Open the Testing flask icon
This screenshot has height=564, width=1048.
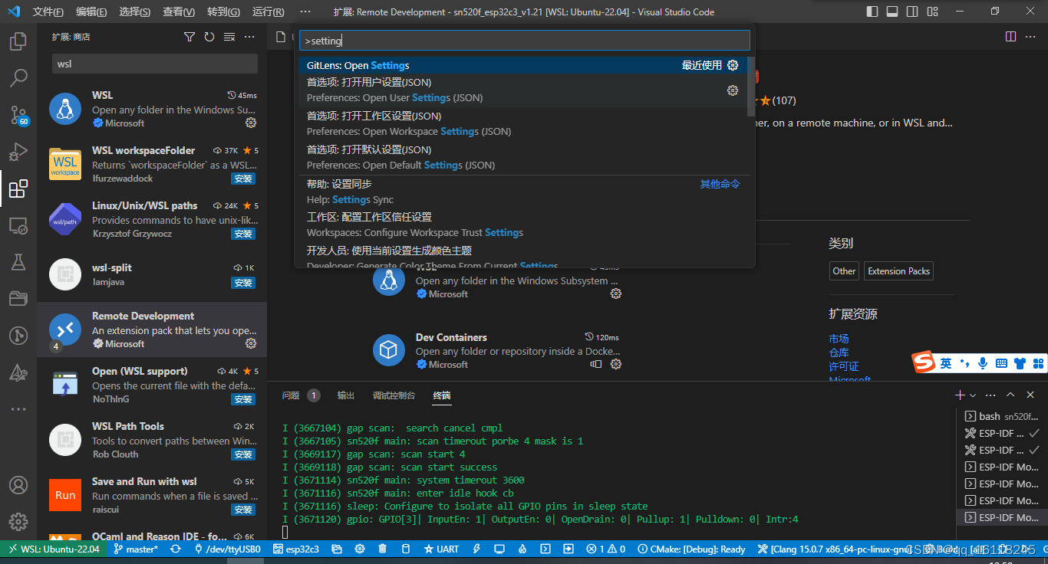18,262
